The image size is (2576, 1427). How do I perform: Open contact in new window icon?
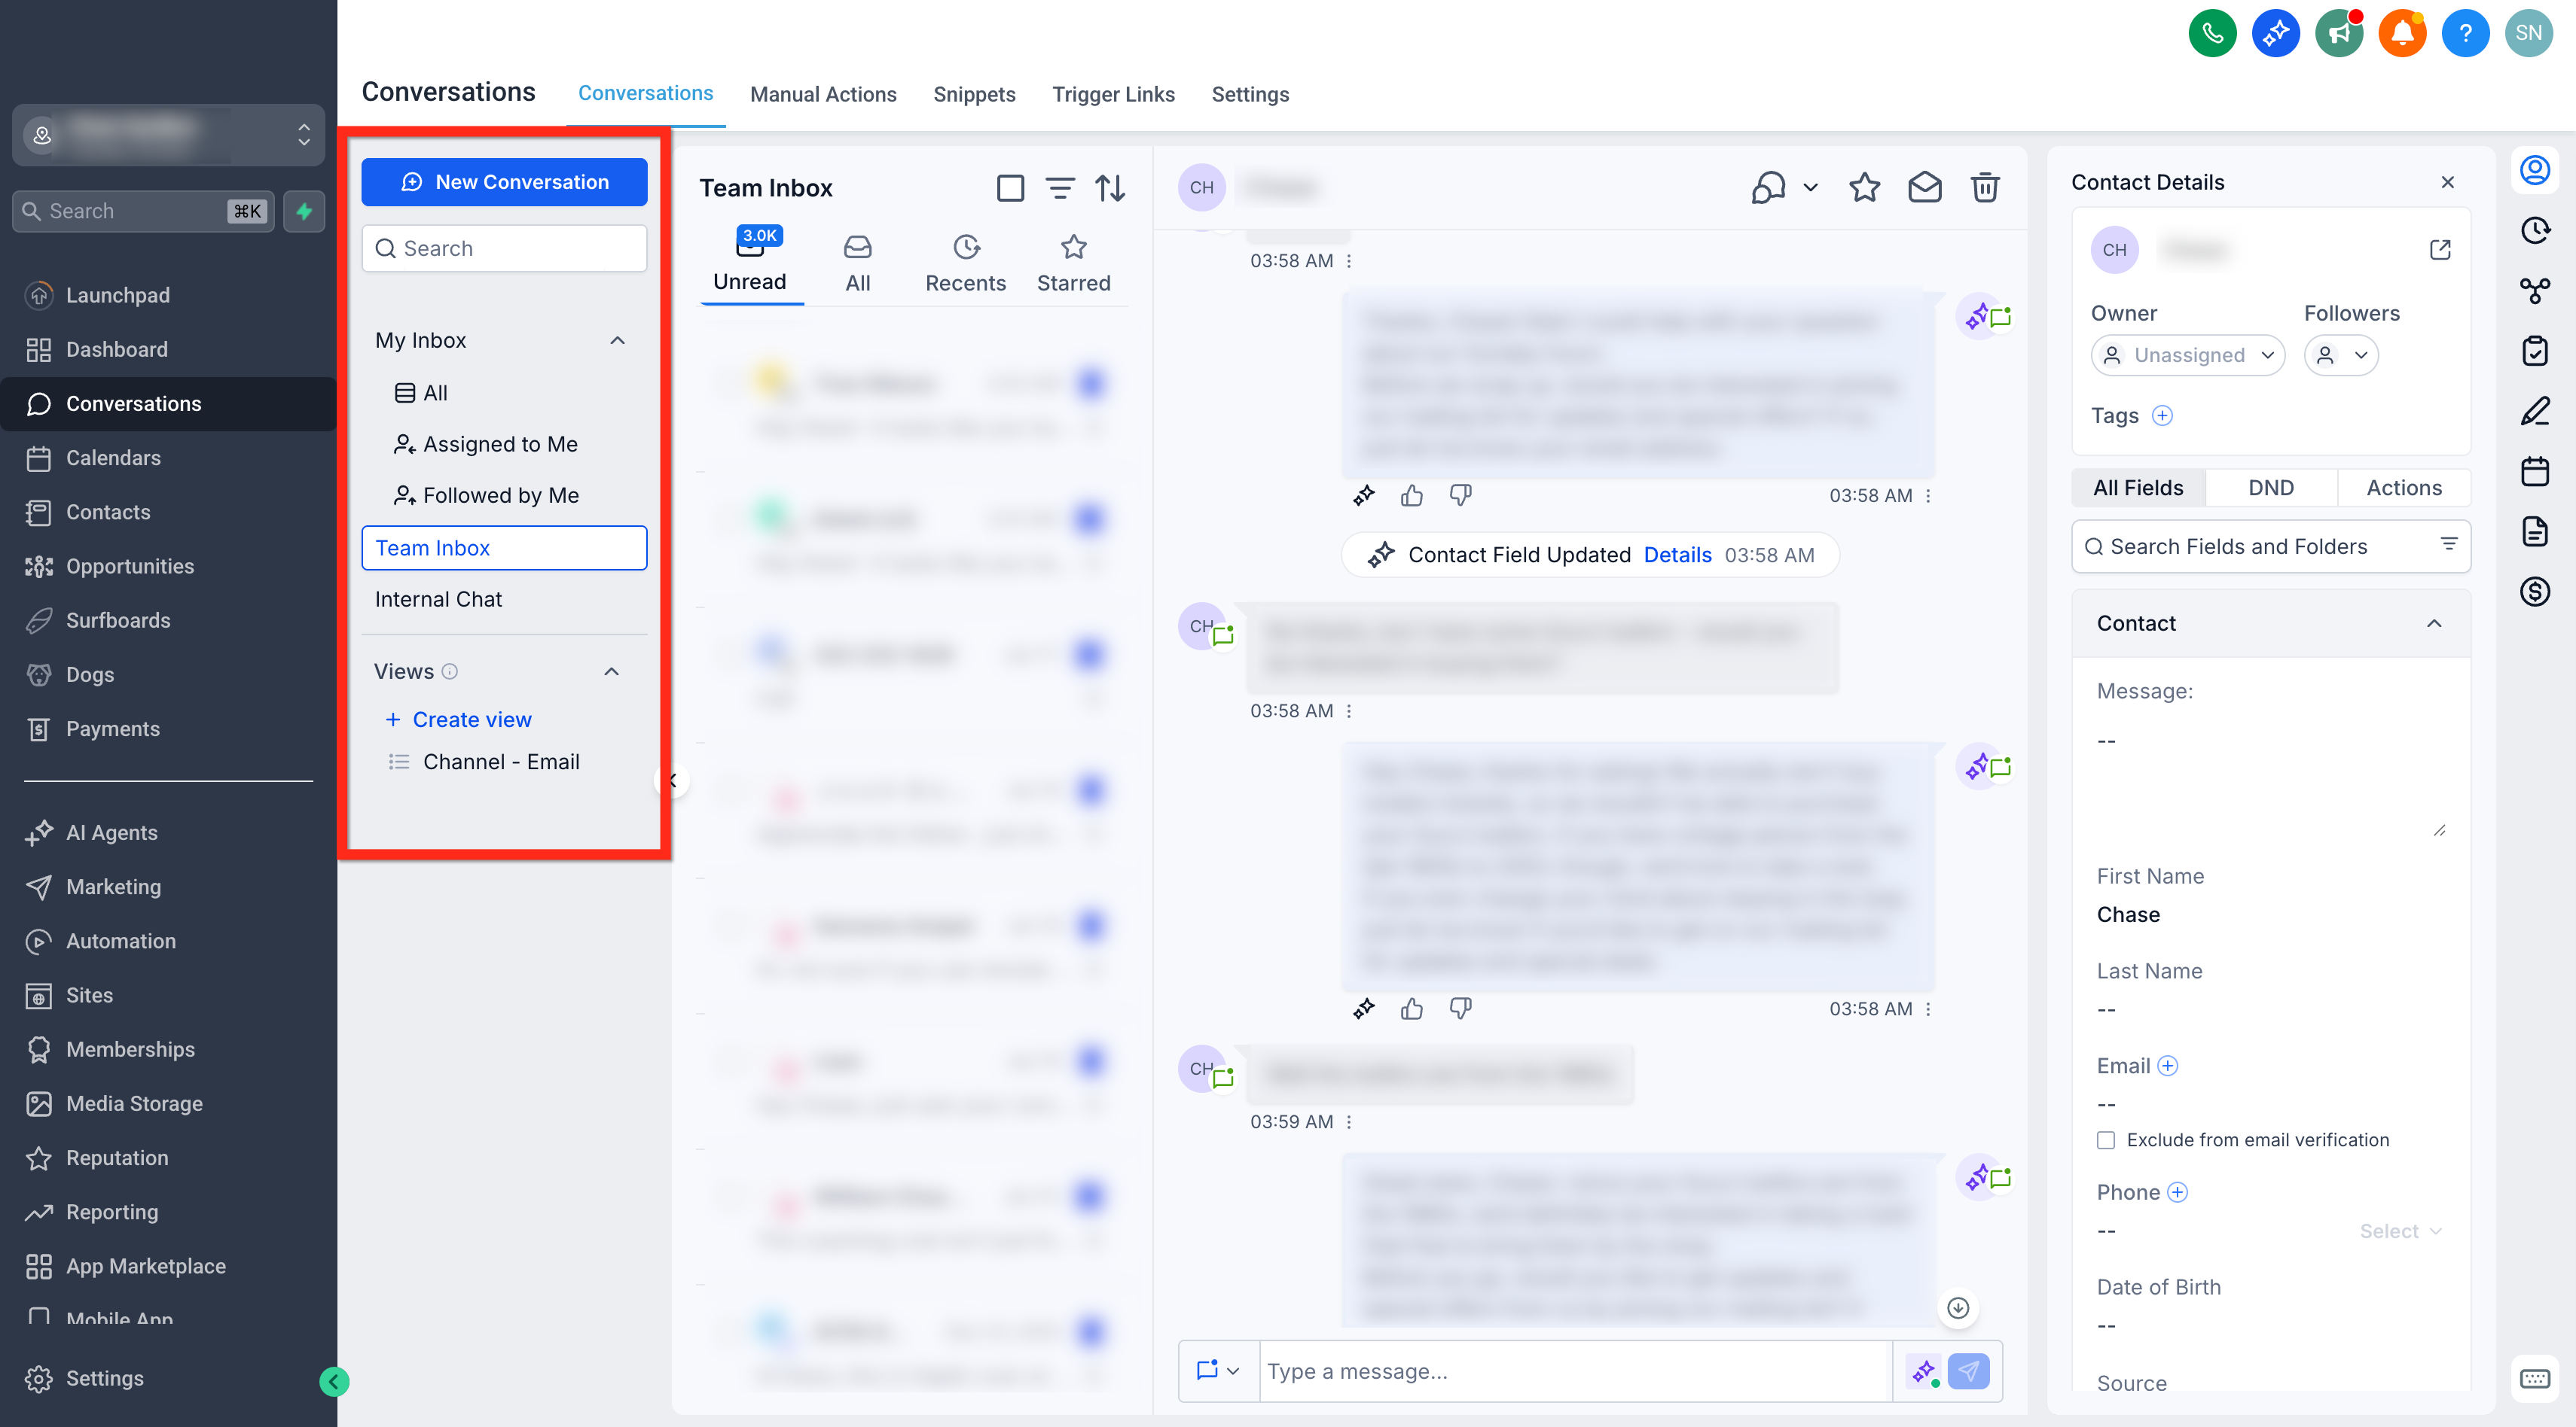pos(2440,250)
